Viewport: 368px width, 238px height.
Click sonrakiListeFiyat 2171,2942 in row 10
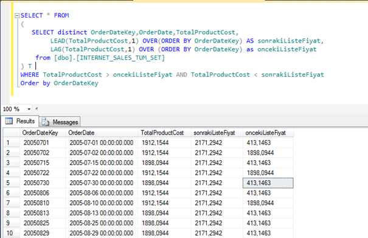click(217, 233)
